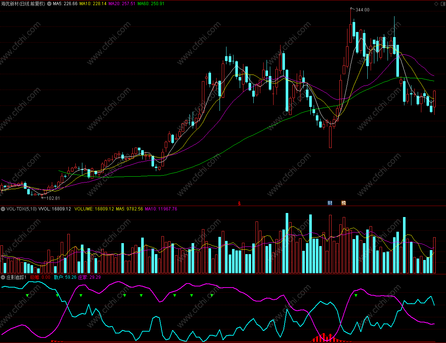Click the 海优新材(日线 前复权) title
This screenshot has width=446, height=343.
(x=24, y=4)
